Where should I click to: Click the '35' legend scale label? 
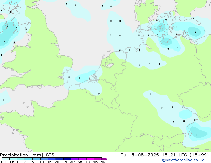[x=80, y=162]
